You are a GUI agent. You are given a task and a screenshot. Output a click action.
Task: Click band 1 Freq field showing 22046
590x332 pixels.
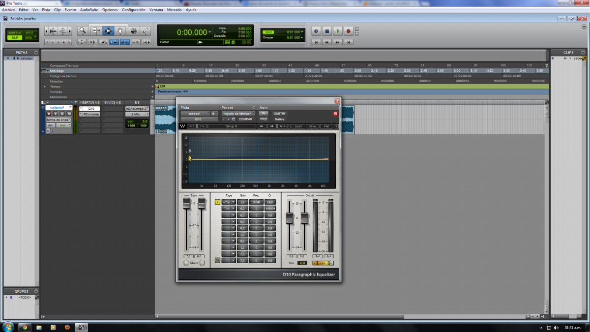(256, 202)
